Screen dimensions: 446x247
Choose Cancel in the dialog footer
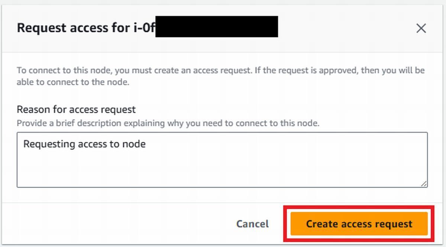(252, 224)
